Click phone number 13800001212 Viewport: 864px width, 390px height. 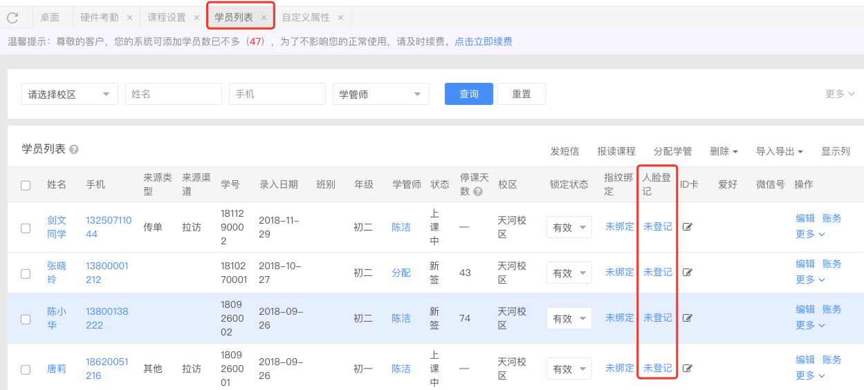point(107,273)
